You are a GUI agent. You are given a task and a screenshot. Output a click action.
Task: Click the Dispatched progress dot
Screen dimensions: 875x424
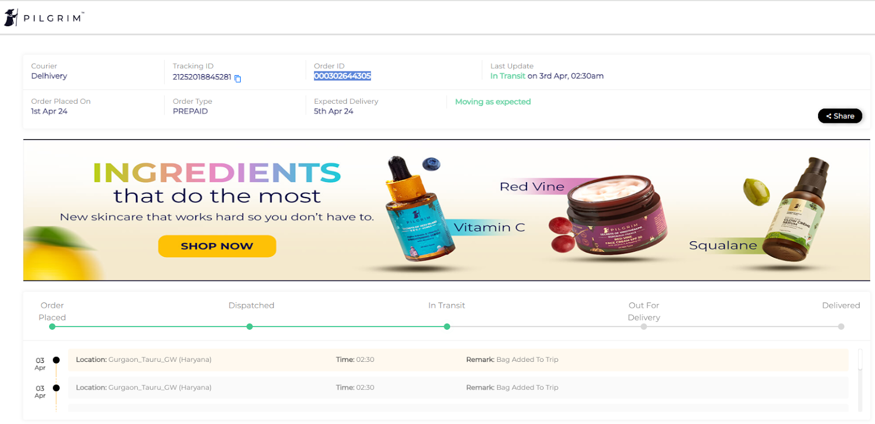pos(249,326)
